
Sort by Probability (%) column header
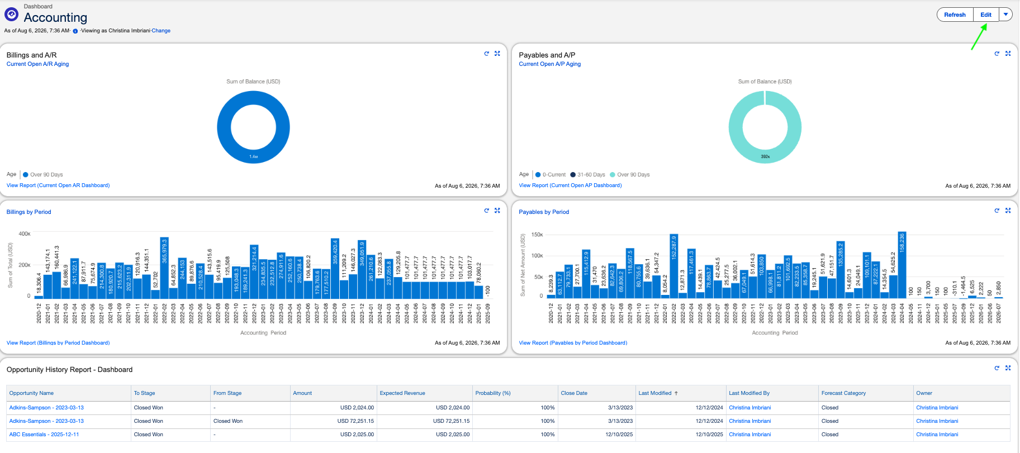click(493, 393)
